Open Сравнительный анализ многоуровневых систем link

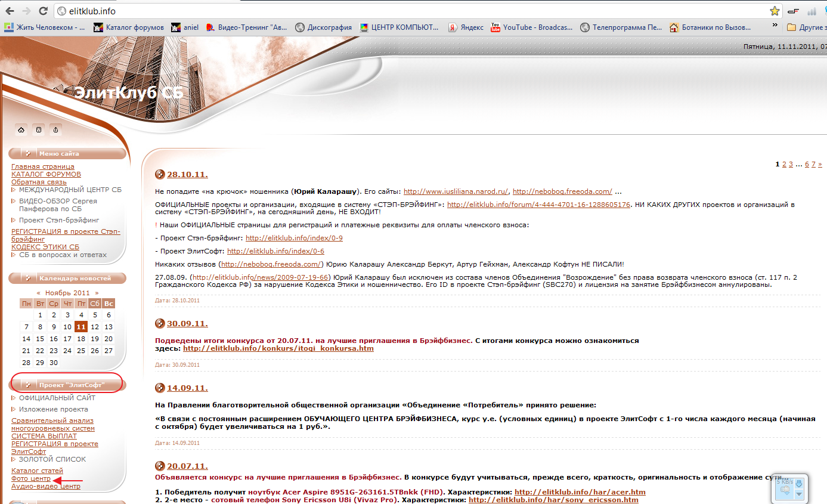53,424
